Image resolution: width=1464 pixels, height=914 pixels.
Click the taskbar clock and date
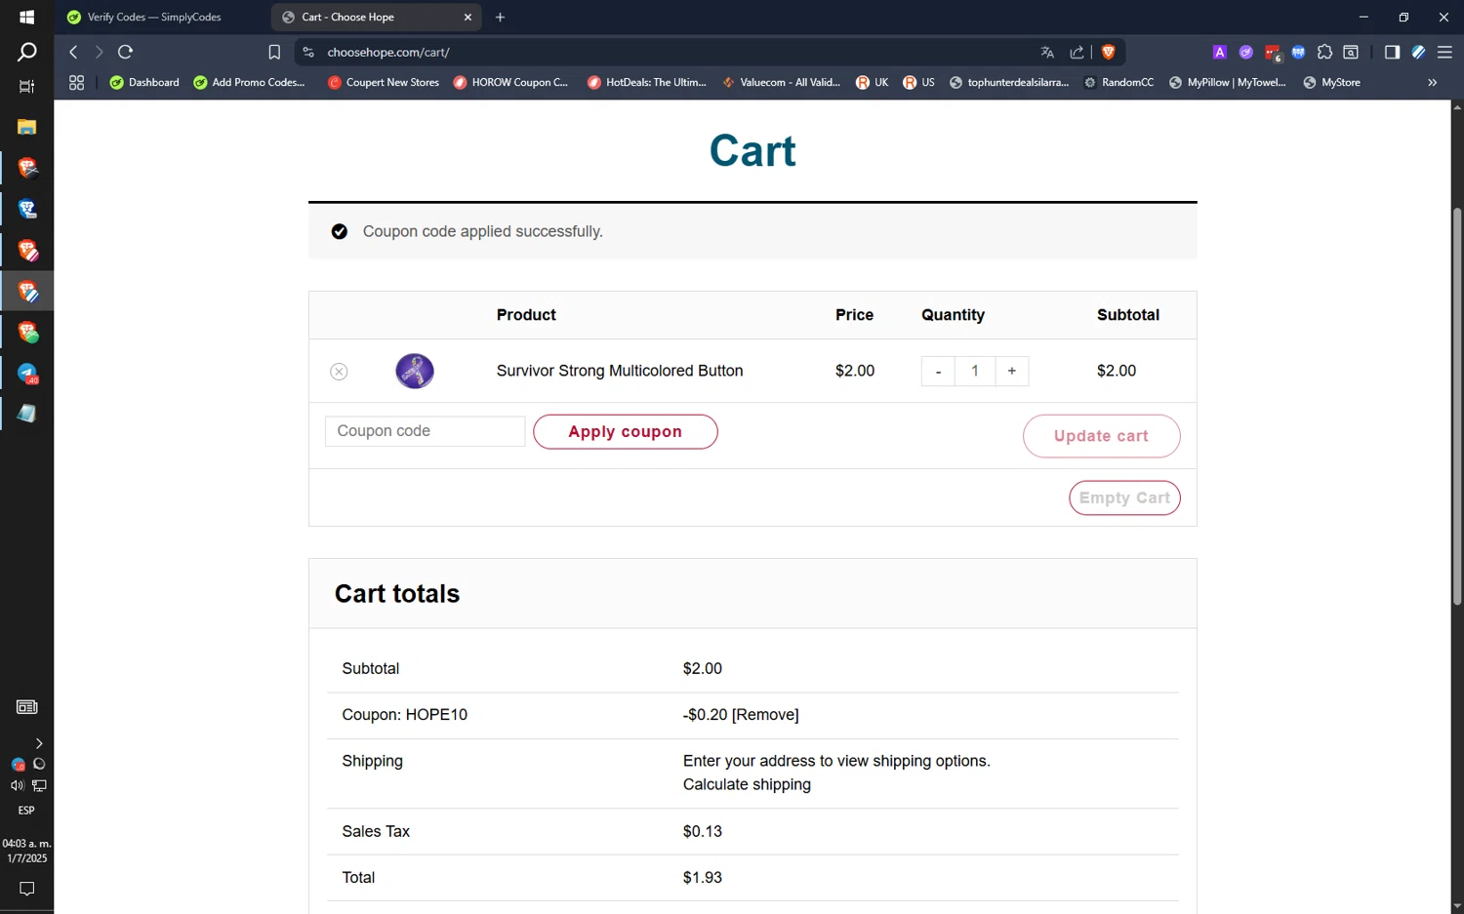point(26,851)
